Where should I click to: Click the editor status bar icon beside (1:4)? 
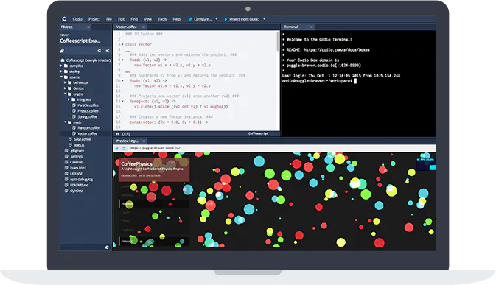point(118,133)
